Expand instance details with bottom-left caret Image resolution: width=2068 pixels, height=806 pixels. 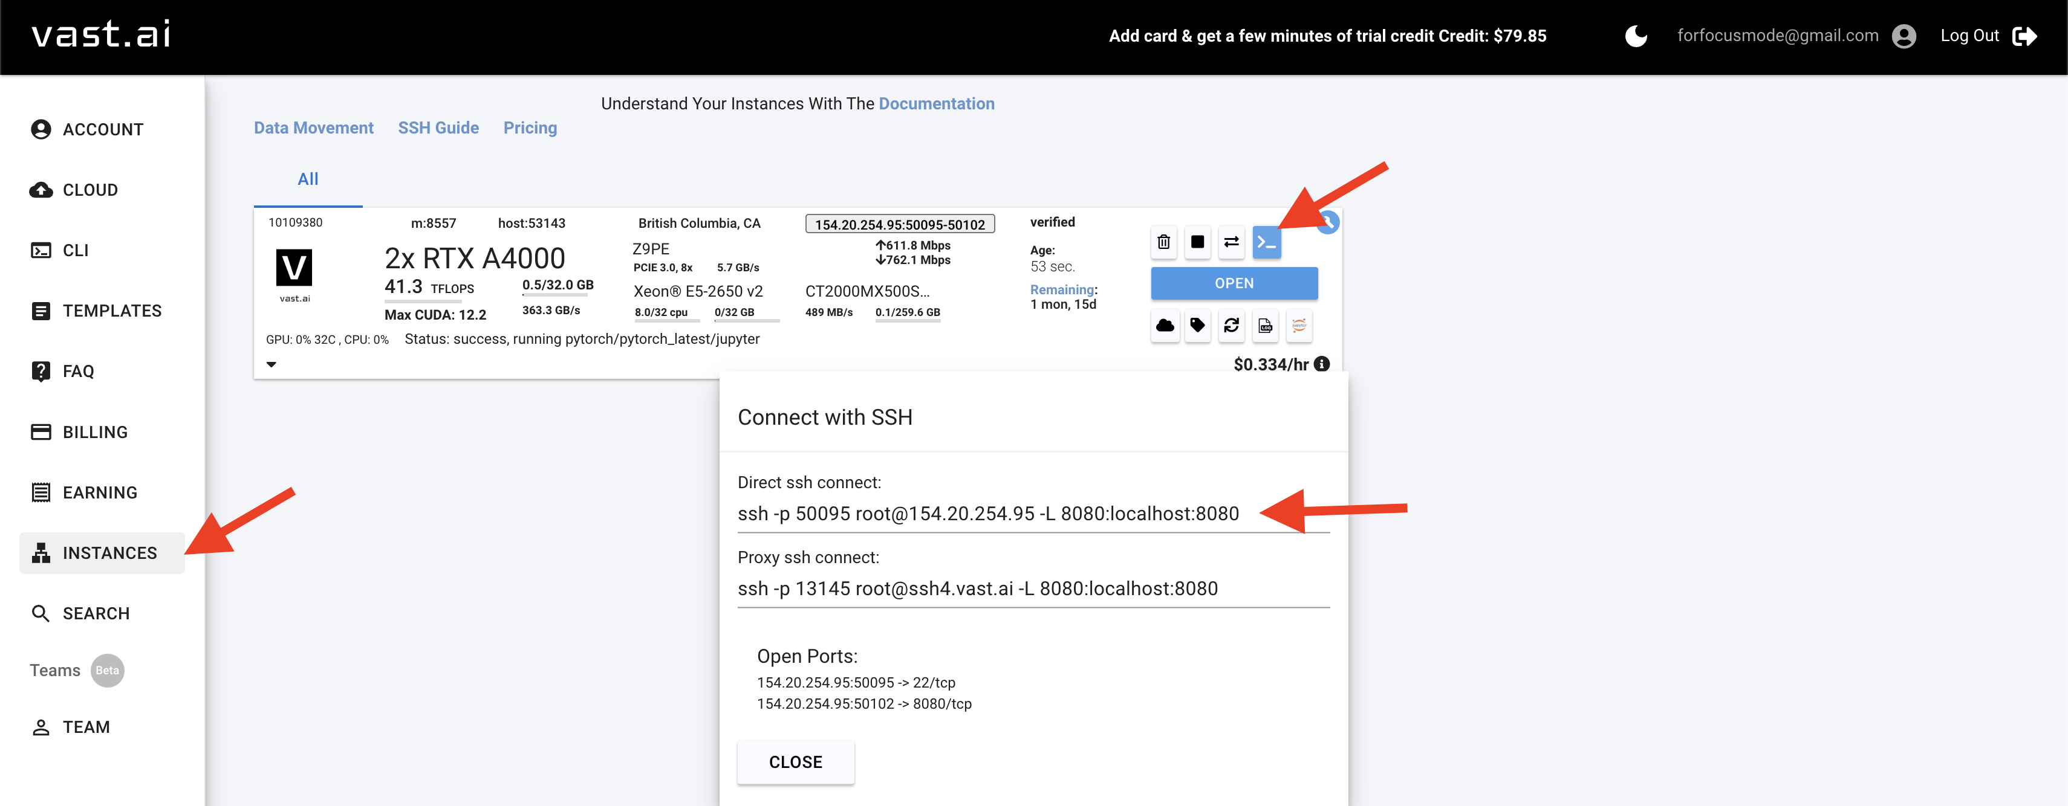(272, 364)
